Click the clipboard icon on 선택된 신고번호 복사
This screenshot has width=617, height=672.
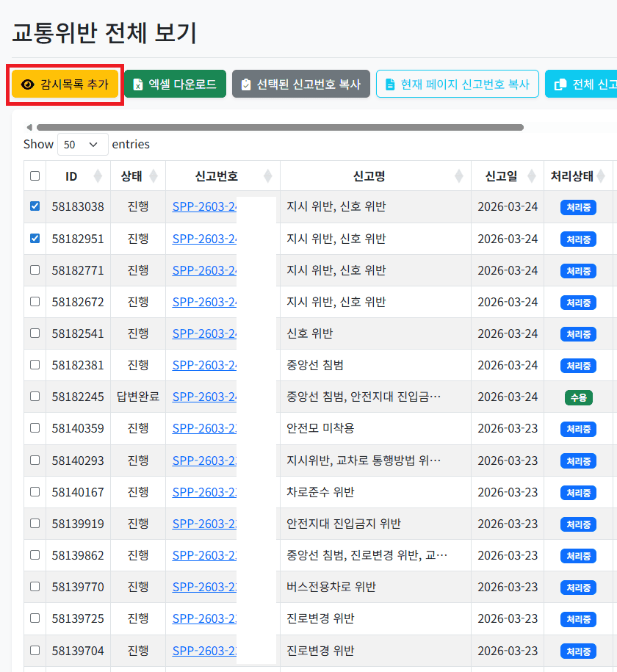(x=246, y=84)
